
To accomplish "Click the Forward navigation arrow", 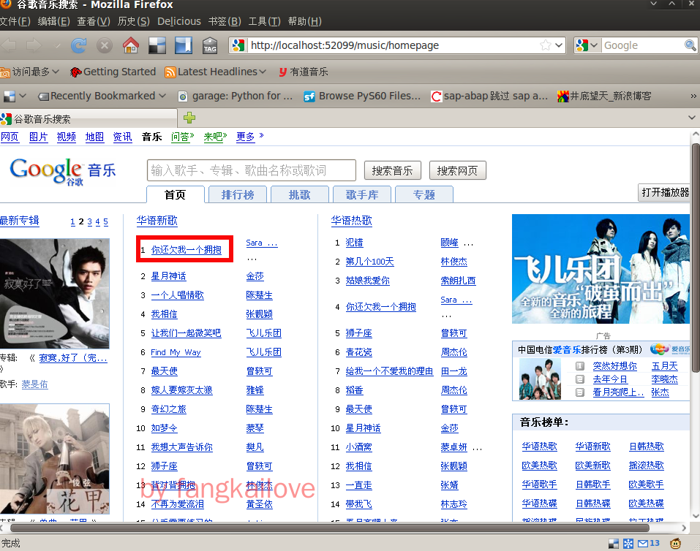I will [x=34, y=45].
